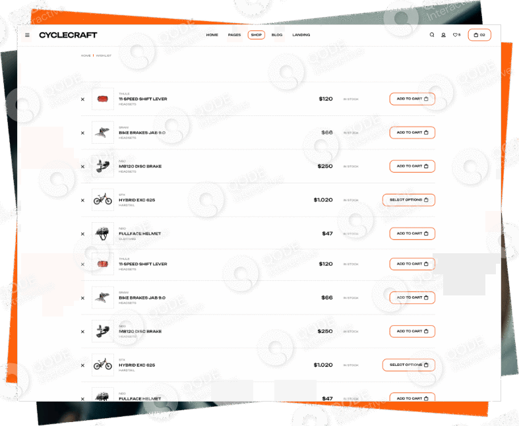
Task: Click the CycleCraft logo
Action: coord(68,35)
